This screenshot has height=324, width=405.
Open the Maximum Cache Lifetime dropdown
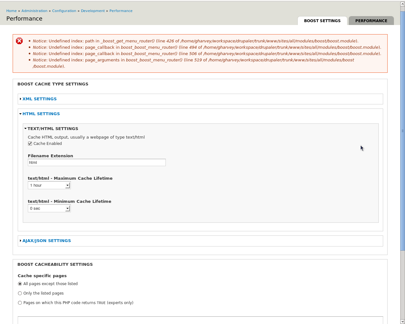point(49,185)
